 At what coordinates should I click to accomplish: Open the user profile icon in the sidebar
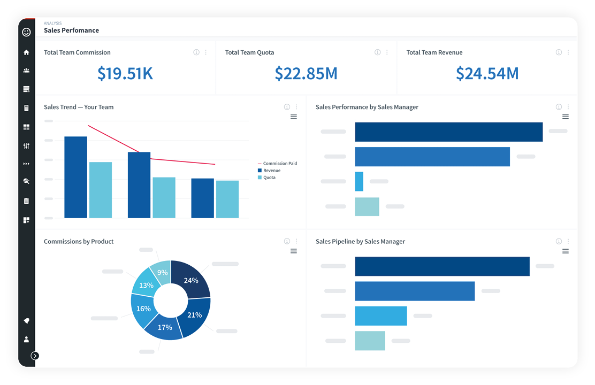[x=26, y=340]
